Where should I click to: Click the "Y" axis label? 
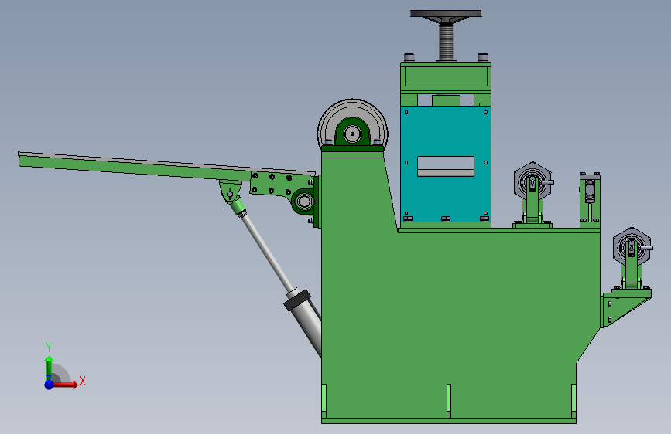(x=49, y=348)
